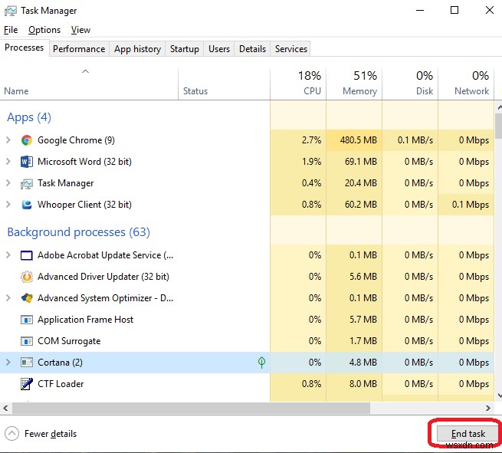
Task: Click the Whooper Client icon
Action: click(x=27, y=205)
